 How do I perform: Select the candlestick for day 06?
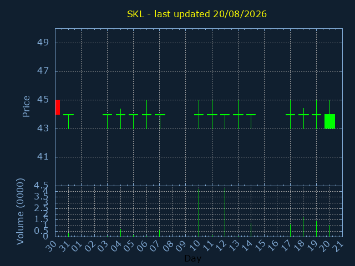coord(146,115)
